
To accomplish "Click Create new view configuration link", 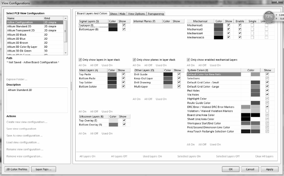I will 27,122.
